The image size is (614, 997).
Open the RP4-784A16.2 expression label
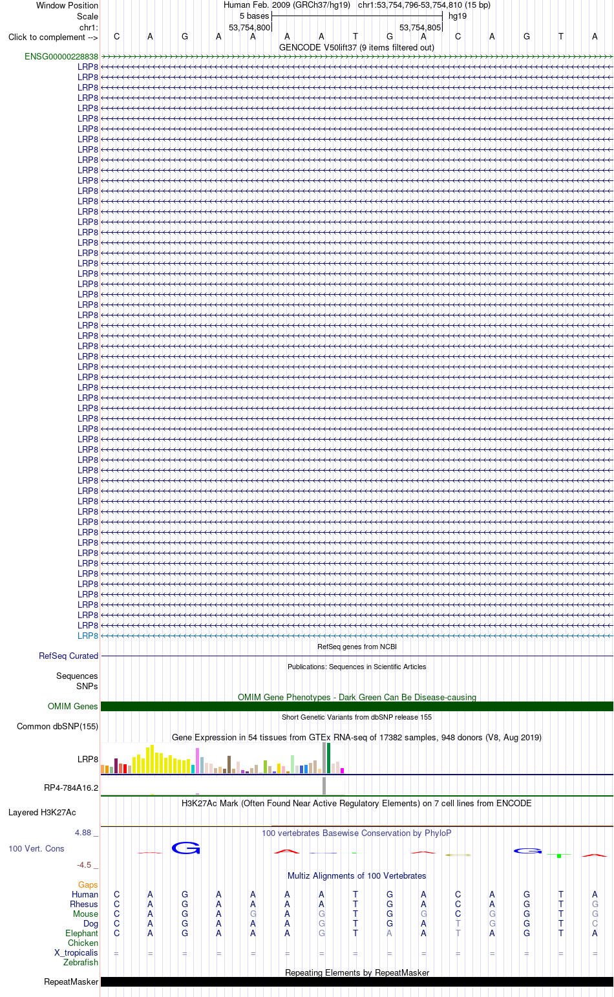tap(71, 788)
